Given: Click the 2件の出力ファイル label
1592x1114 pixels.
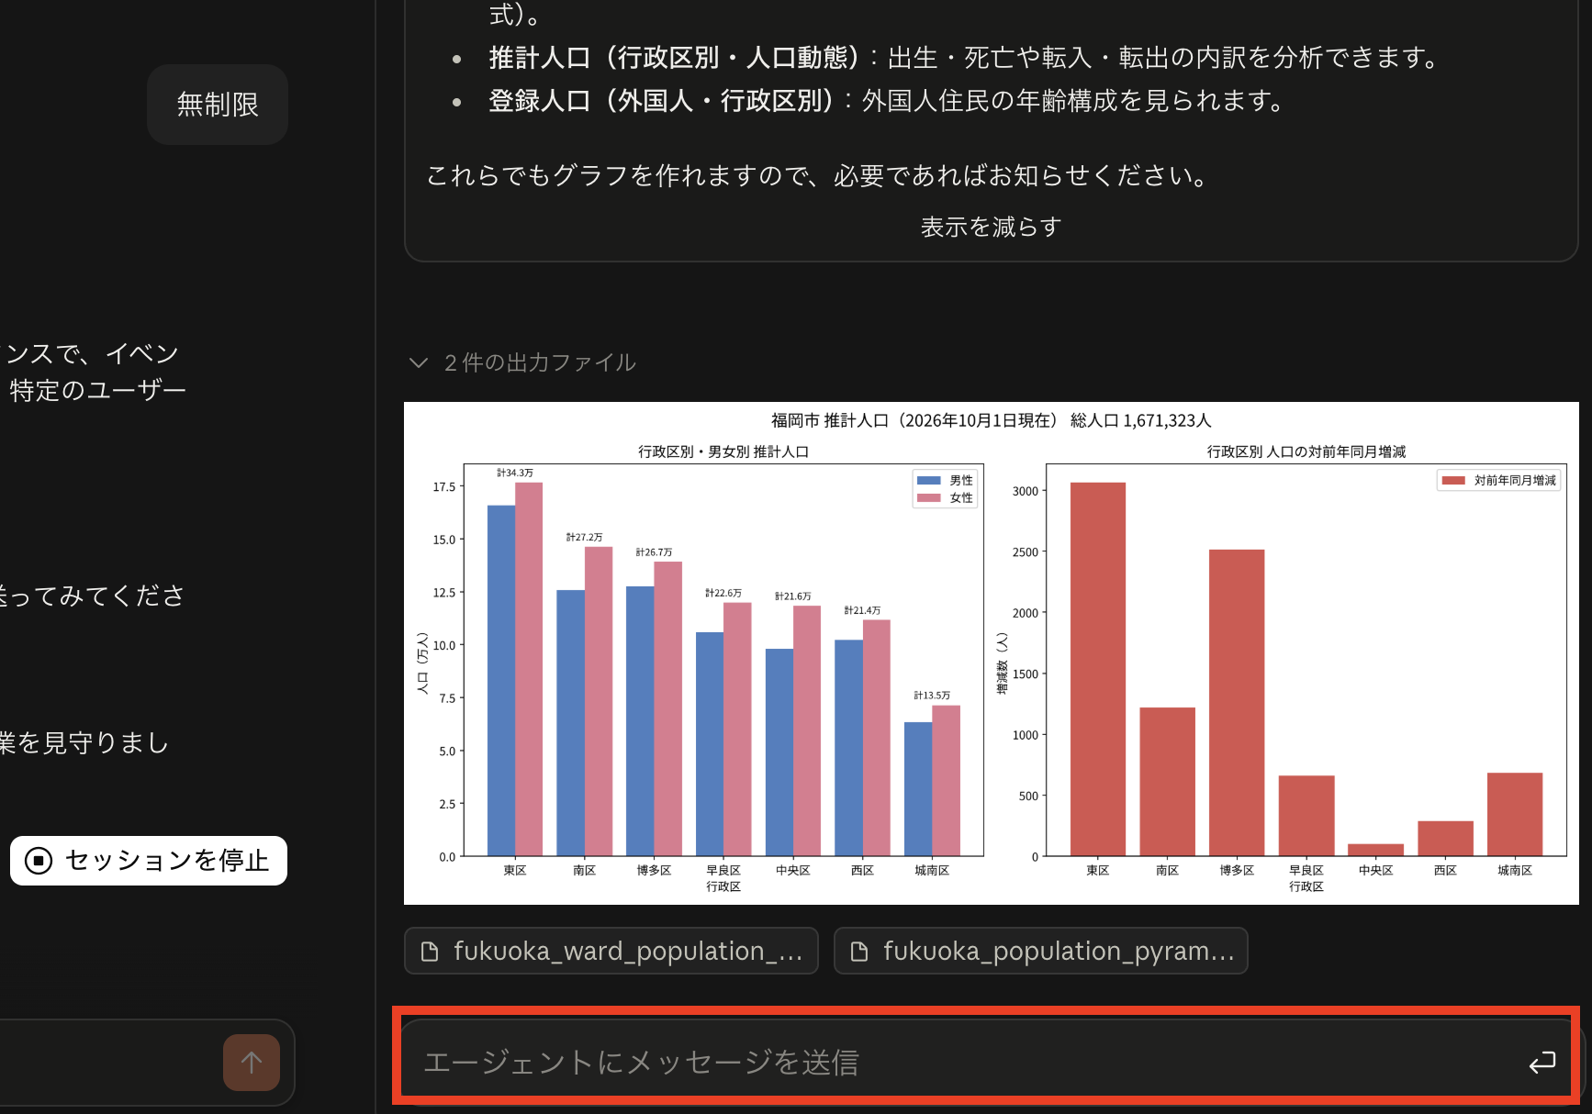Looking at the screenshot, I should coord(540,362).
